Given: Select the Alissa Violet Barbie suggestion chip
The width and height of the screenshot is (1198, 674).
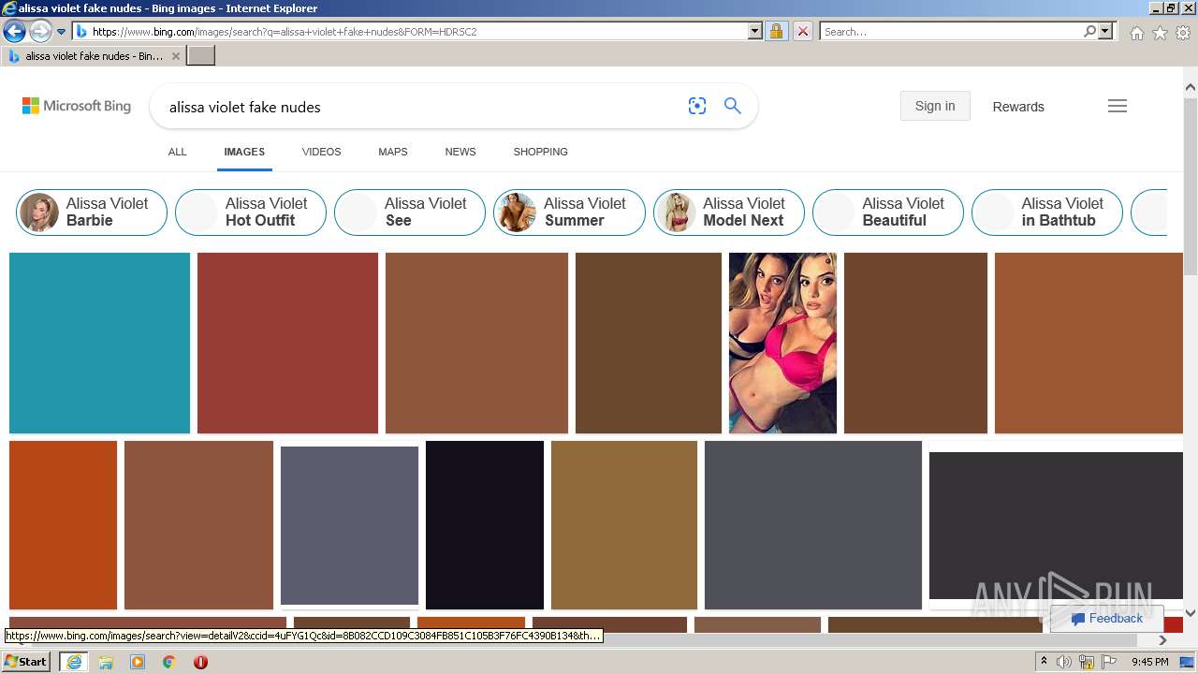Looking at the screenshot, I should pyautogui.click(x=92, y=212).
